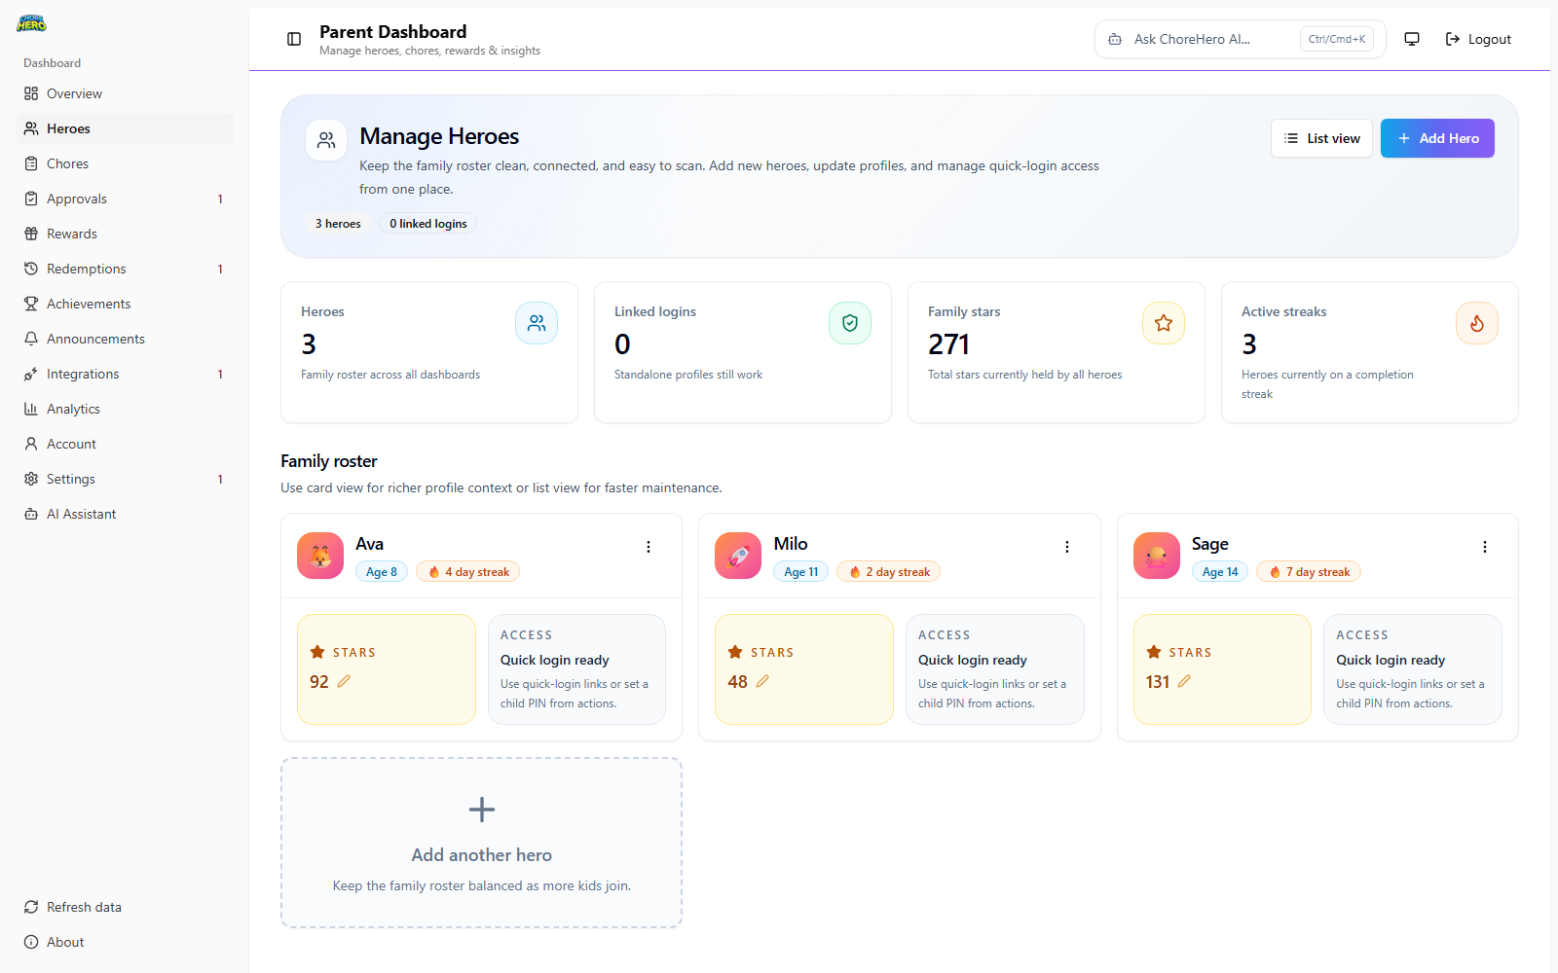Expand Sage's three-dot menu
The width and height of the screenshot is (1558, 973).
pos(1484,547)
